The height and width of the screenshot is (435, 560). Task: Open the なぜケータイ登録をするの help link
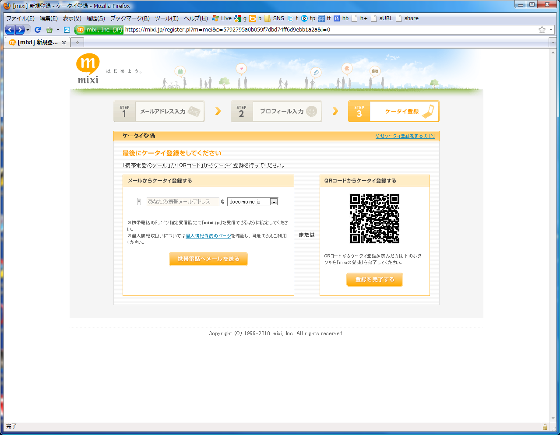click(x=405, y=136)
